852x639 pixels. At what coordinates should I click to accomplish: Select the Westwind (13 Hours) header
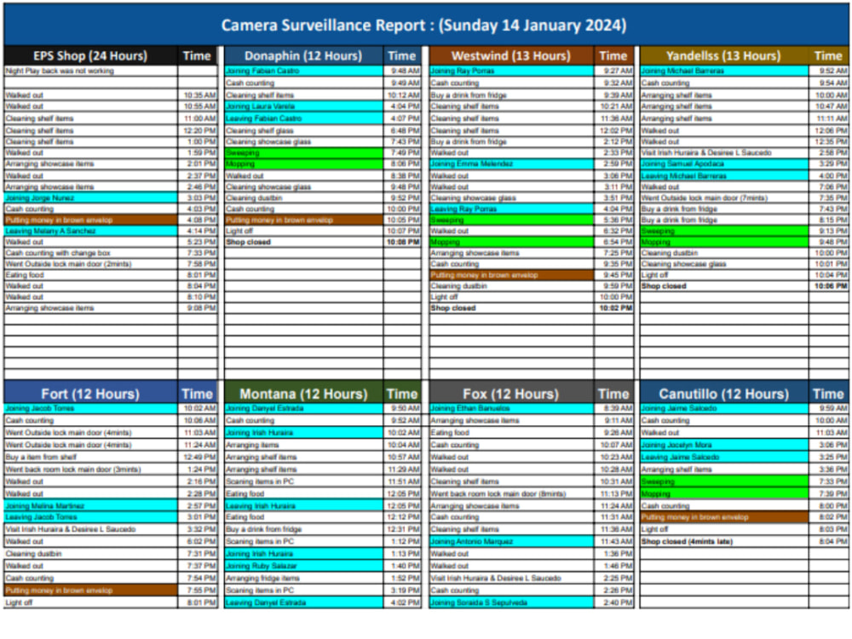pyautogui.click(x=510, y=56)
